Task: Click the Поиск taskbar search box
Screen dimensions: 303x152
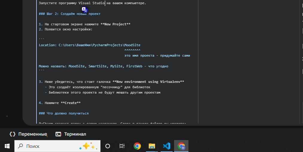Action: 57,146
